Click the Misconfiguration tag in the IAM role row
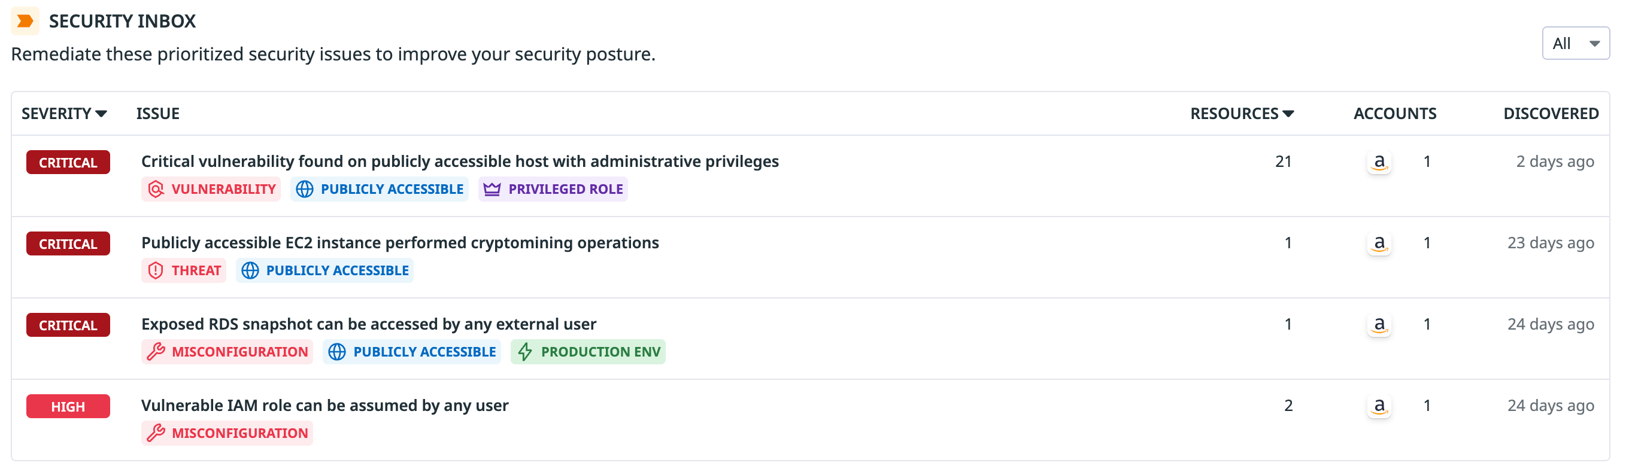The image size is (1632, 475). pyautogui.click(x=227, y=434)
